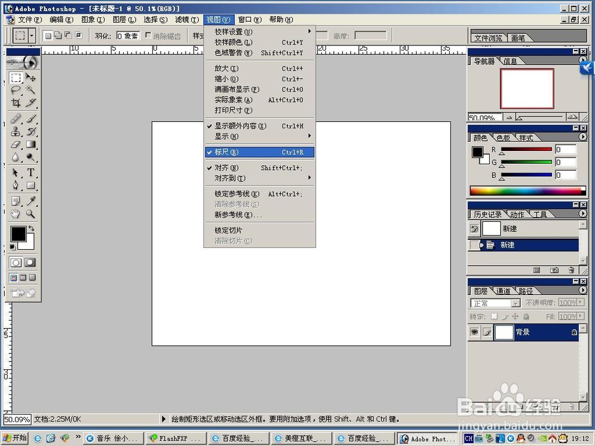Toggle the 对齐 (Snap) menu option
Viewport: 595px width, 446px height.
259,168
